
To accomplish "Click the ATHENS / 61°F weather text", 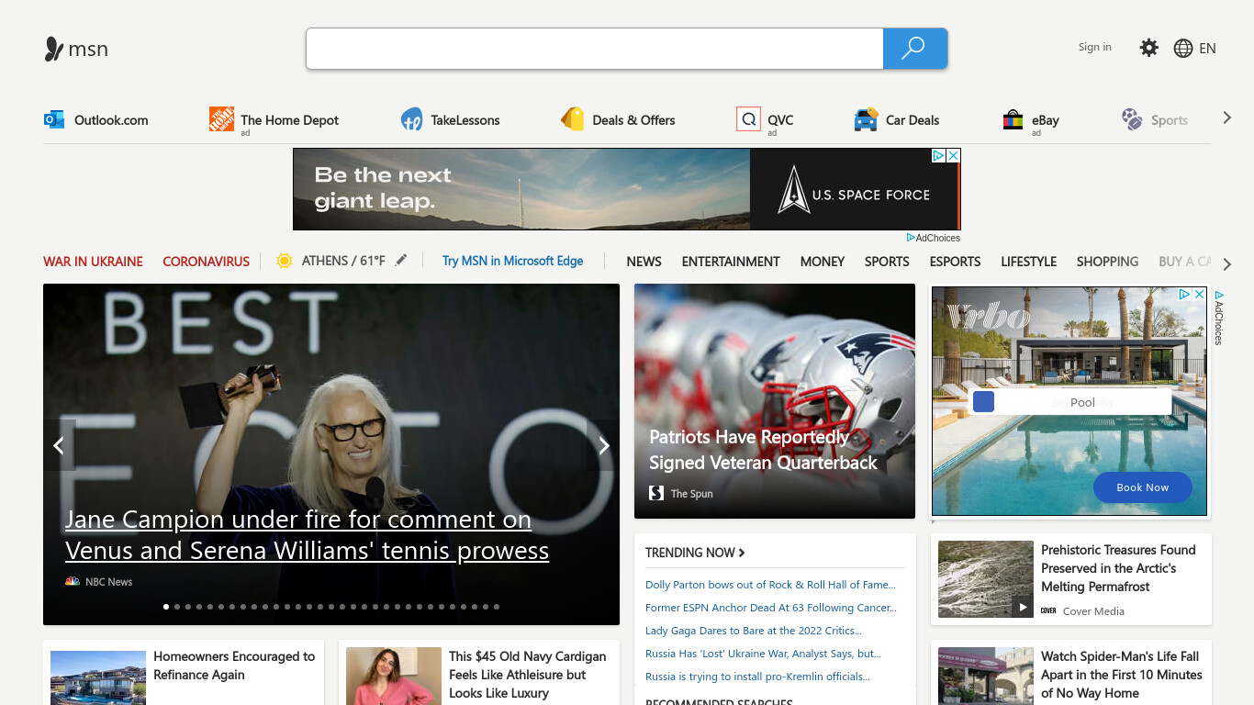I will pos(343,261).
